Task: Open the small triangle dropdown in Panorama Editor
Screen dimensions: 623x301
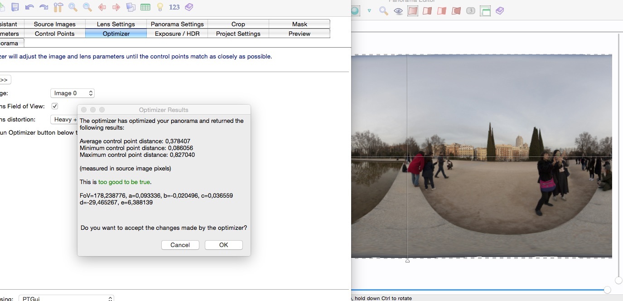Action: point(369,11)
